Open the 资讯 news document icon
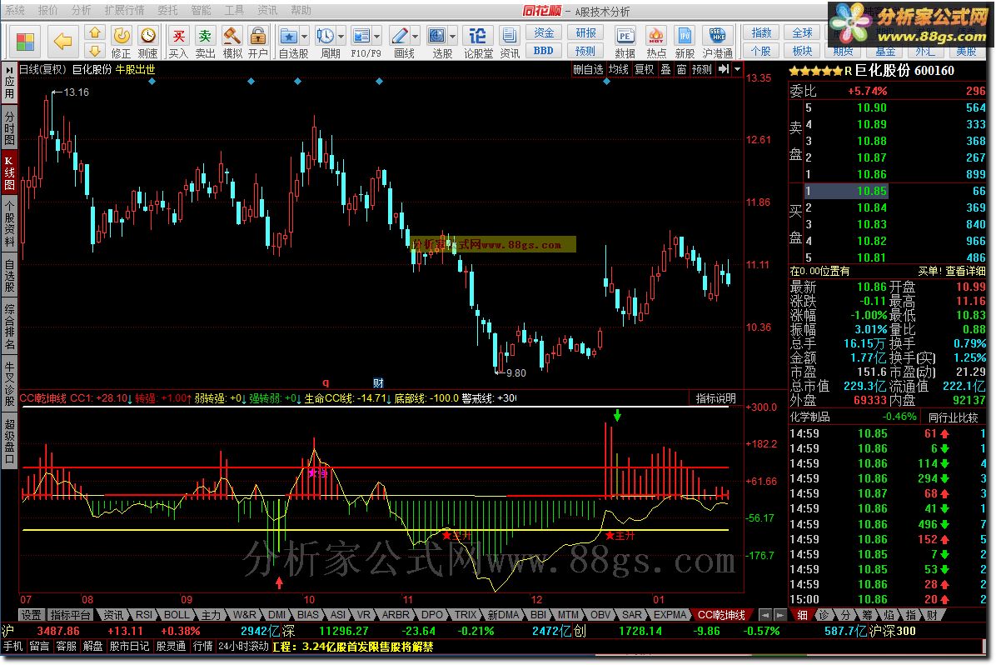The width and height of the screenshot is (996, 665). click(509, 36)
